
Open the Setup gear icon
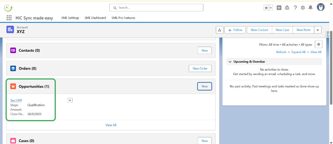point(303,8)
